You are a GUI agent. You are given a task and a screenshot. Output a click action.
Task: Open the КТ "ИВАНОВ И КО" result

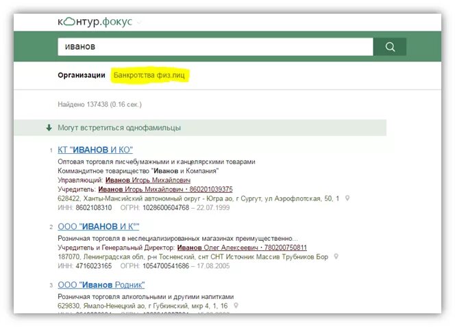[x=95, y=150]
